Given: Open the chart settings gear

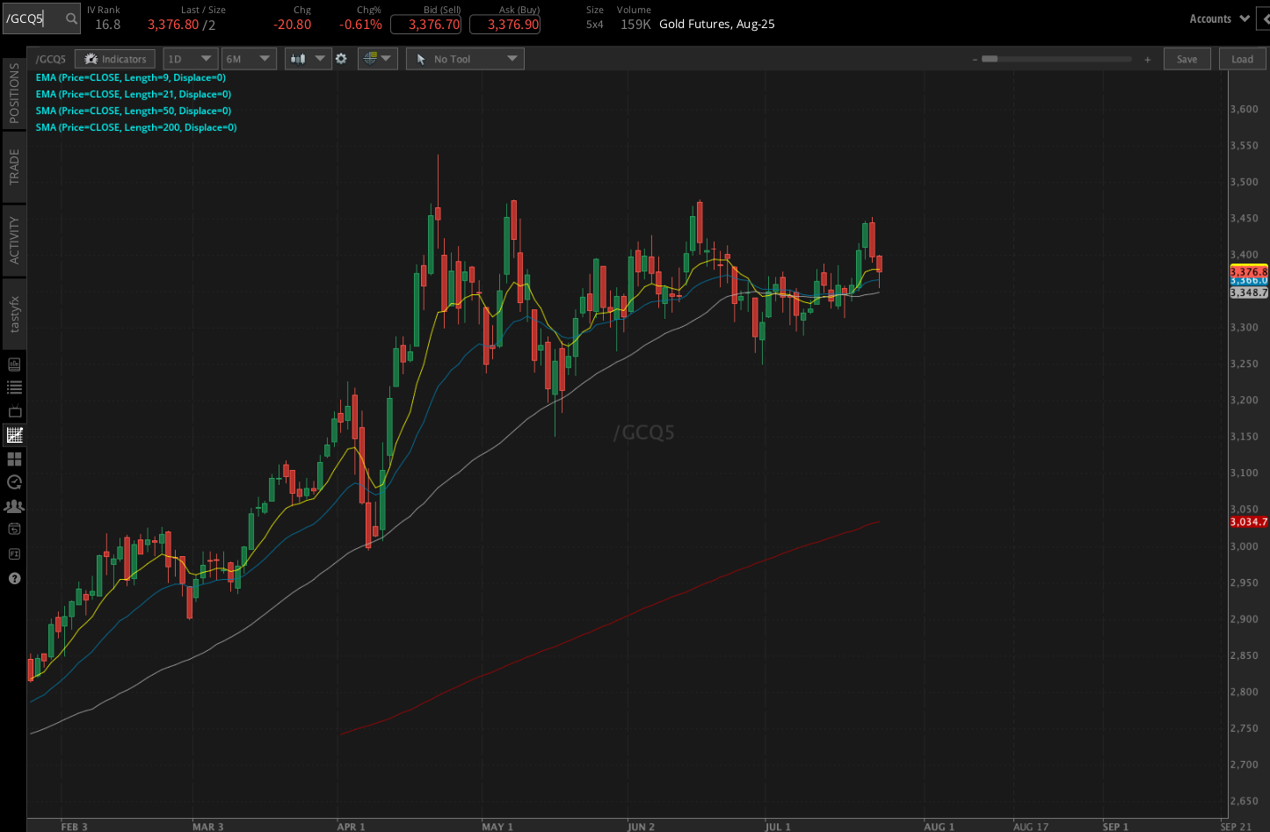Looking at the screenshot, I should [340, 58].
